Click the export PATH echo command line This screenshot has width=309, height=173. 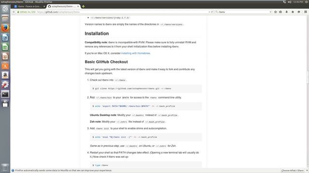pos(134,106)
